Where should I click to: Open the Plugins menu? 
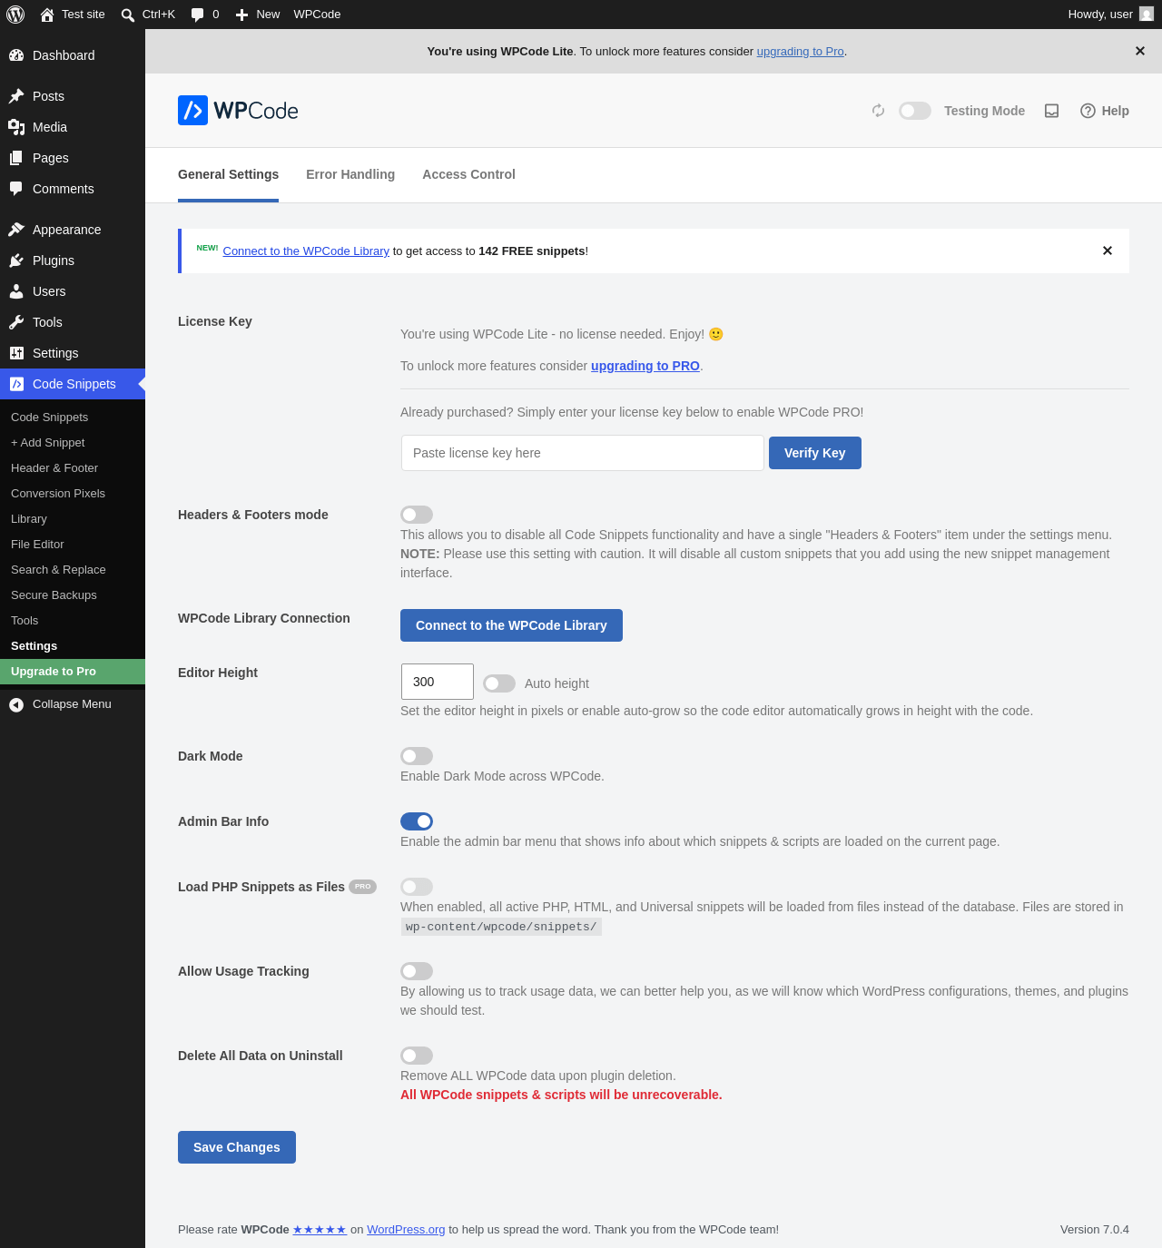click(x=73, y=260)
